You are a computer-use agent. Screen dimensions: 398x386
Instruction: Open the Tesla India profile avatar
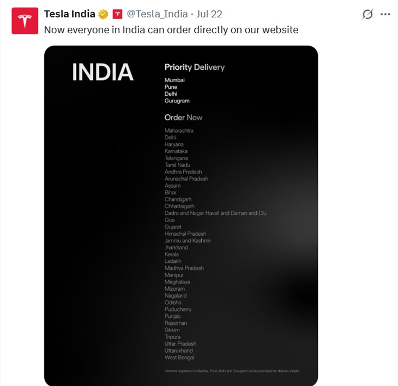(x=25, y=21)
